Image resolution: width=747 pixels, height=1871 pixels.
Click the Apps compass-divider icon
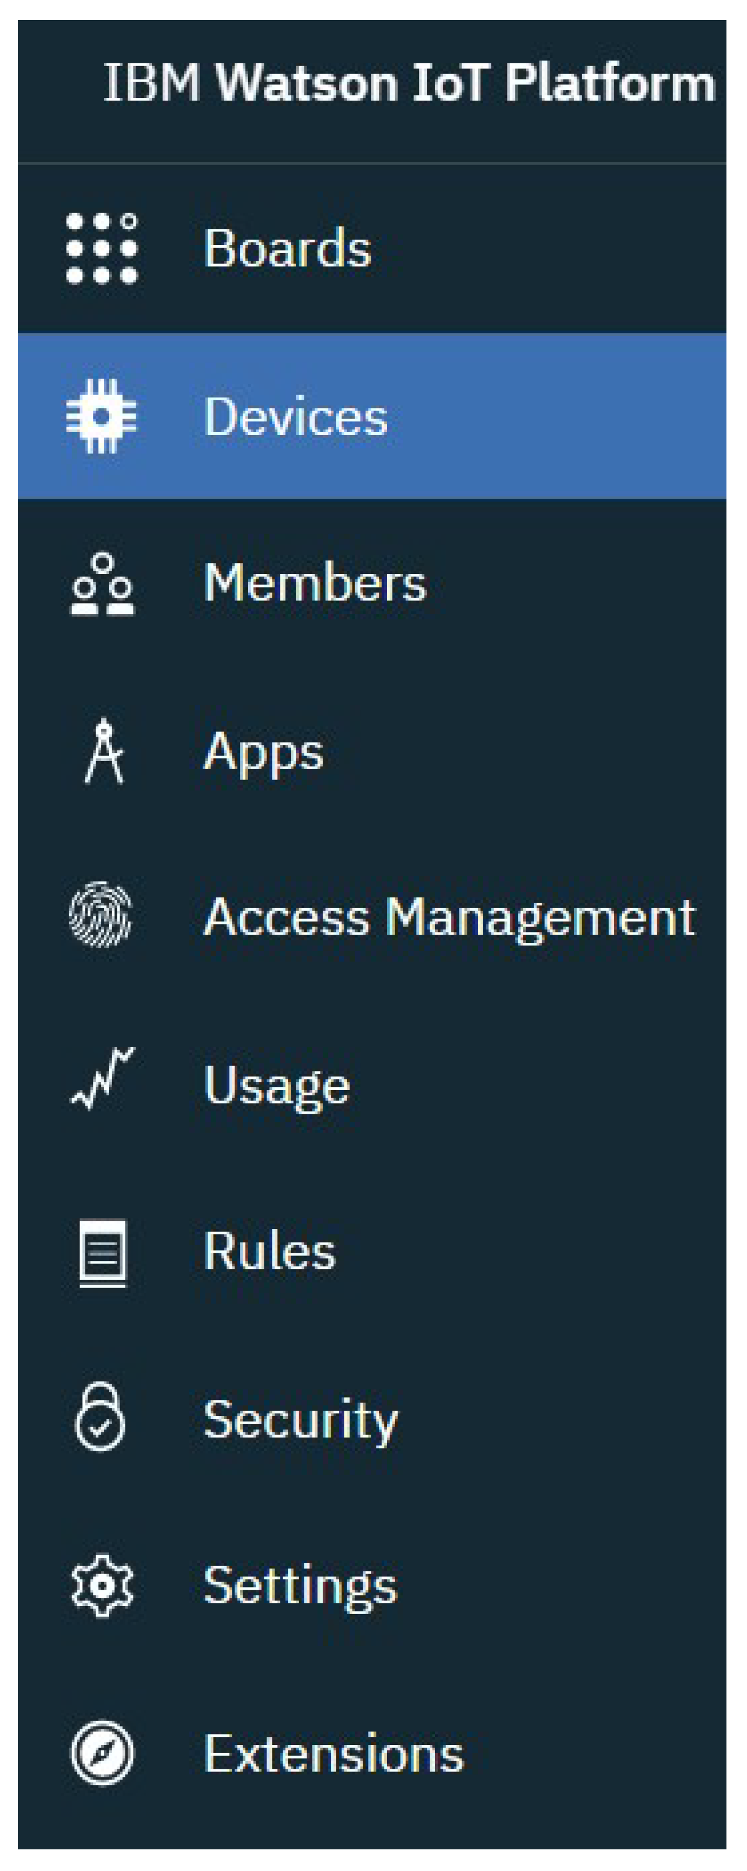104,751
